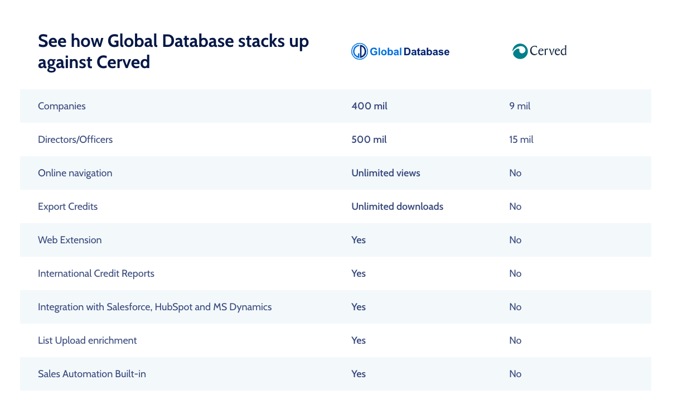This screenshot has width=673, height=409.
Task: Click the 500 mil directors value
Action: point(369,139)
